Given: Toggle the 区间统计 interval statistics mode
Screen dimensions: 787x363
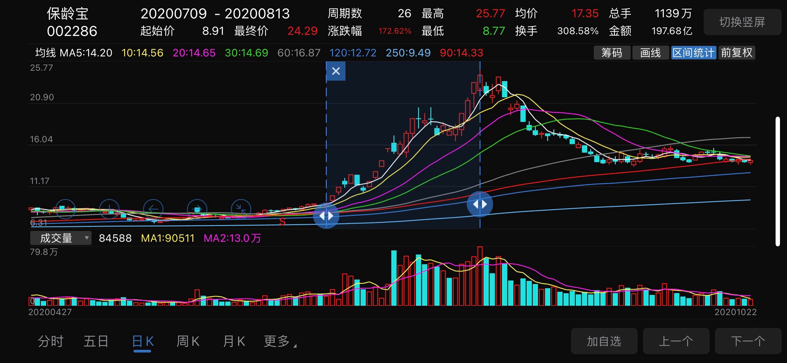Looking at the screenshot, I should tap(694, 53).
